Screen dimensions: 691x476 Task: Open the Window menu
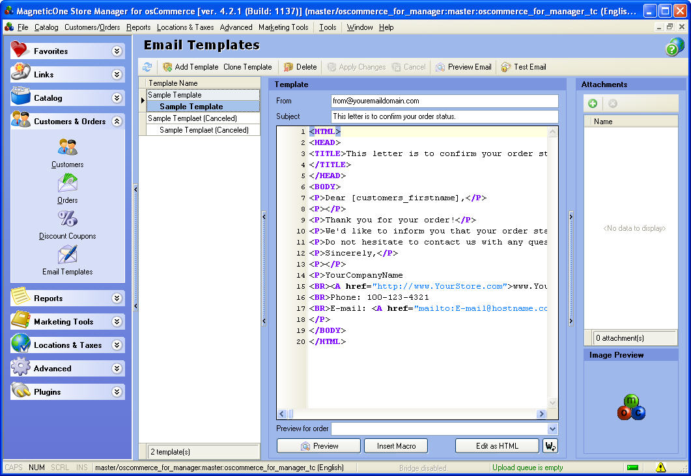[x=360, y=27]
